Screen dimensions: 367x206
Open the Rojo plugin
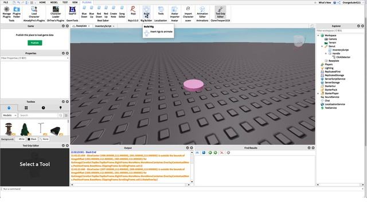pos(133,11)
